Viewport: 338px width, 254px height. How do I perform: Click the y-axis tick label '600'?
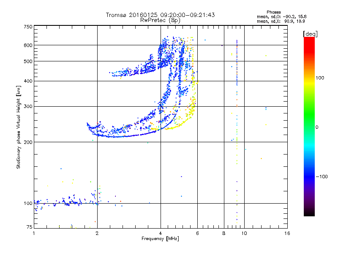(28, 45)
